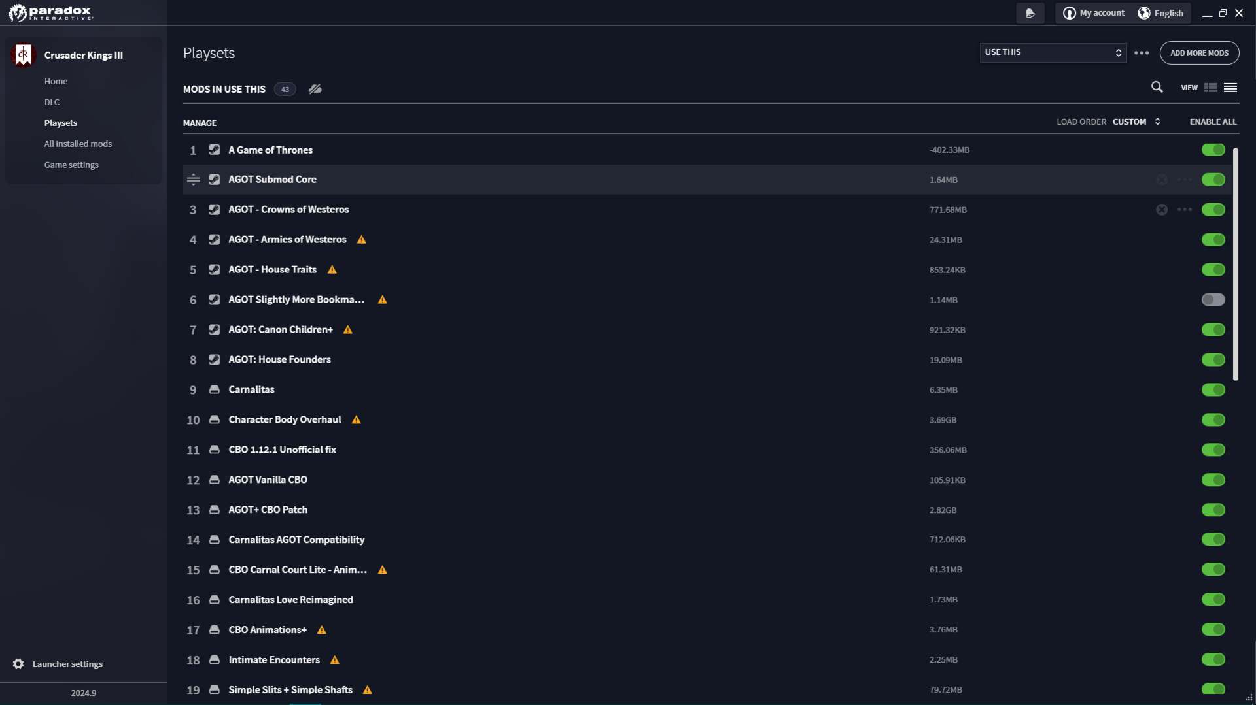Click Steam icon beside A Game of Thrones
This screenshot has height=705, width=1256.
click(214, 150)
